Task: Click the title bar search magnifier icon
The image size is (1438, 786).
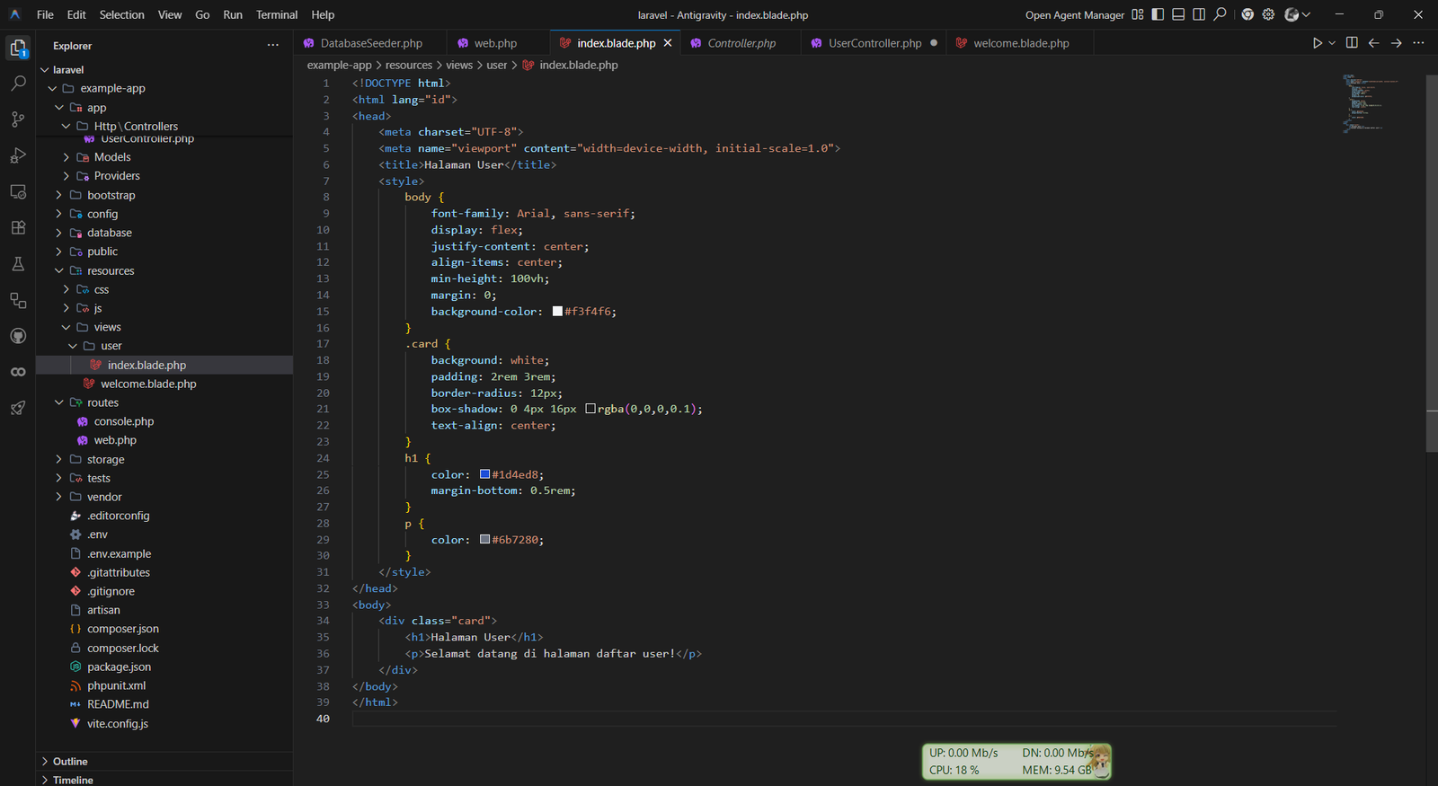Action: pos(1220,14)
